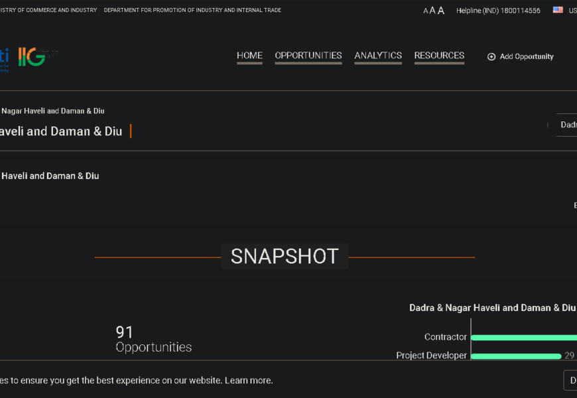Click the Contractor bar in chart

(524, 338)
